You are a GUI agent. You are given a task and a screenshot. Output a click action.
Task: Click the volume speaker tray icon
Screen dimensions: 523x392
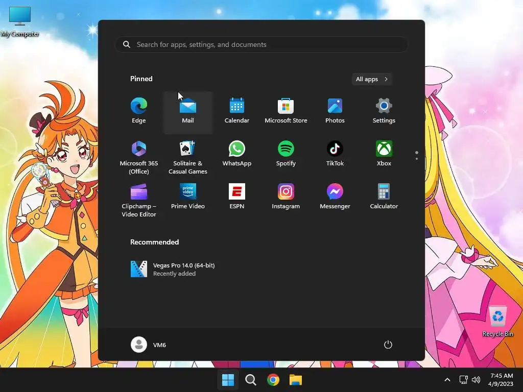pyautogui.click(x=476, y=380)
